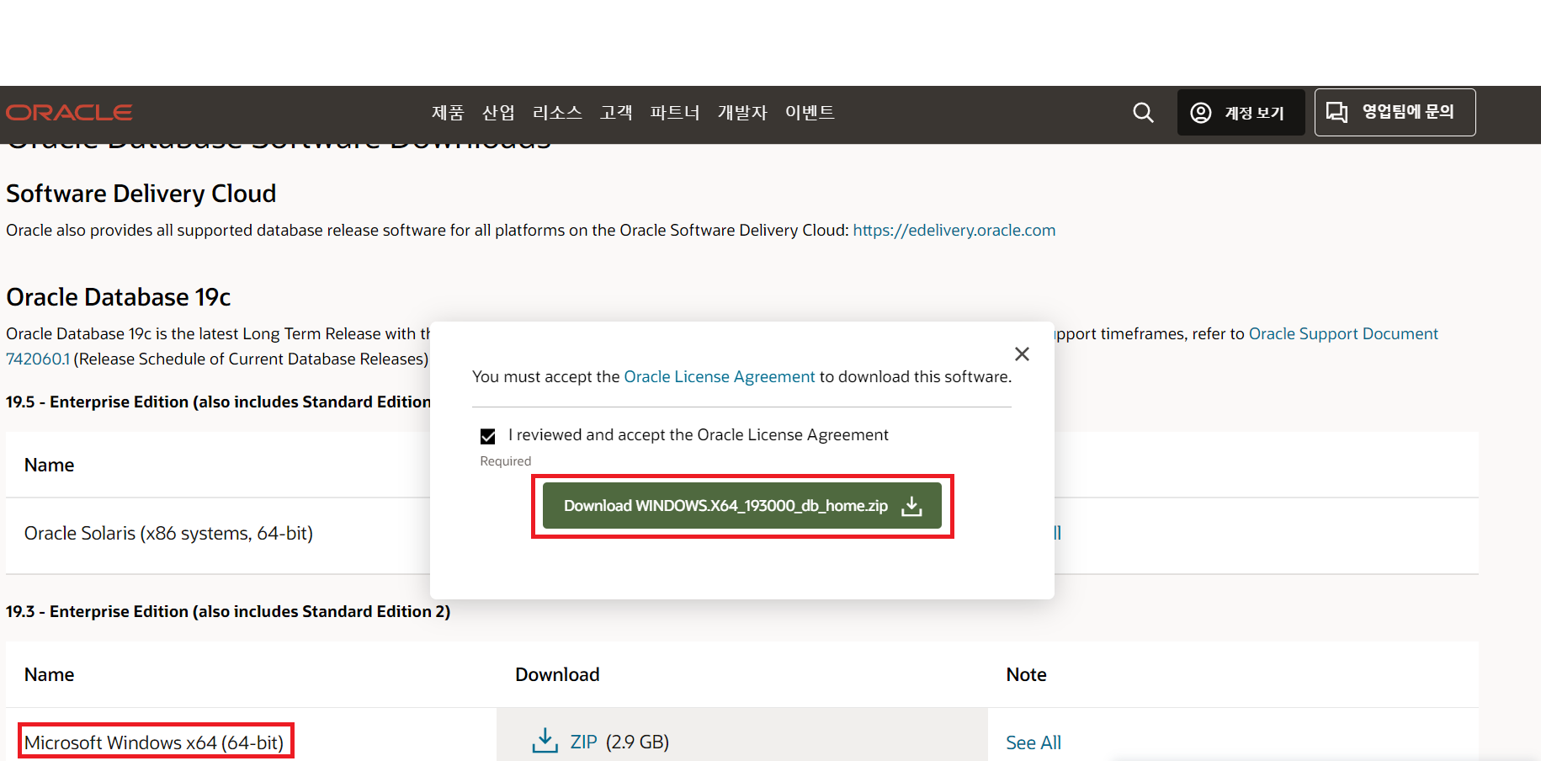Click the Oracle logo
1541x761 pixels.
coord(69,113)
